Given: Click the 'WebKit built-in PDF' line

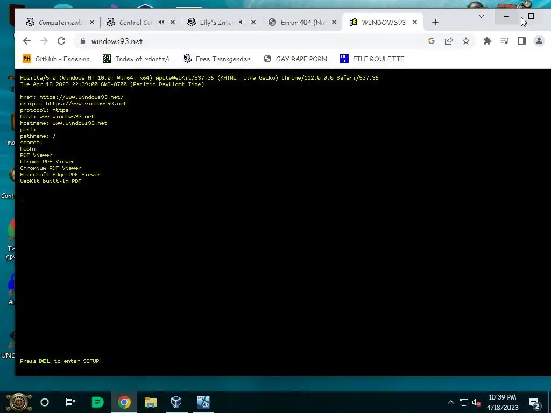Looking at the screenshot, I should point(51,181).
